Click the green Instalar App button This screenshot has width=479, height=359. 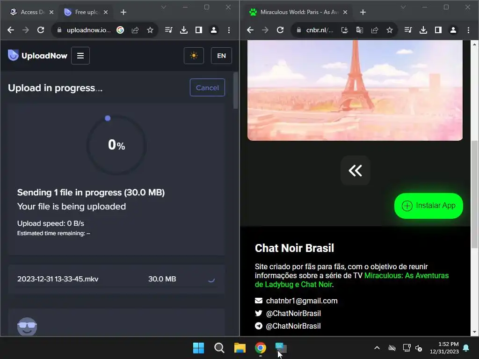click(428, 206)
